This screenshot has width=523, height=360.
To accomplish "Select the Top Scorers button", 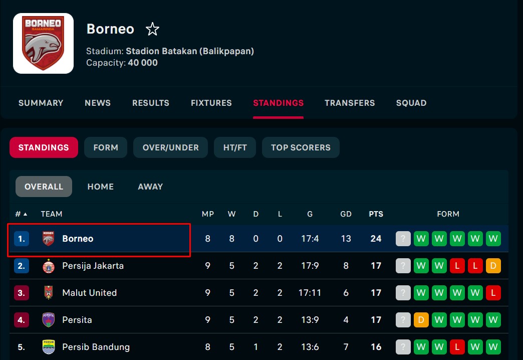I will point(301,147).
